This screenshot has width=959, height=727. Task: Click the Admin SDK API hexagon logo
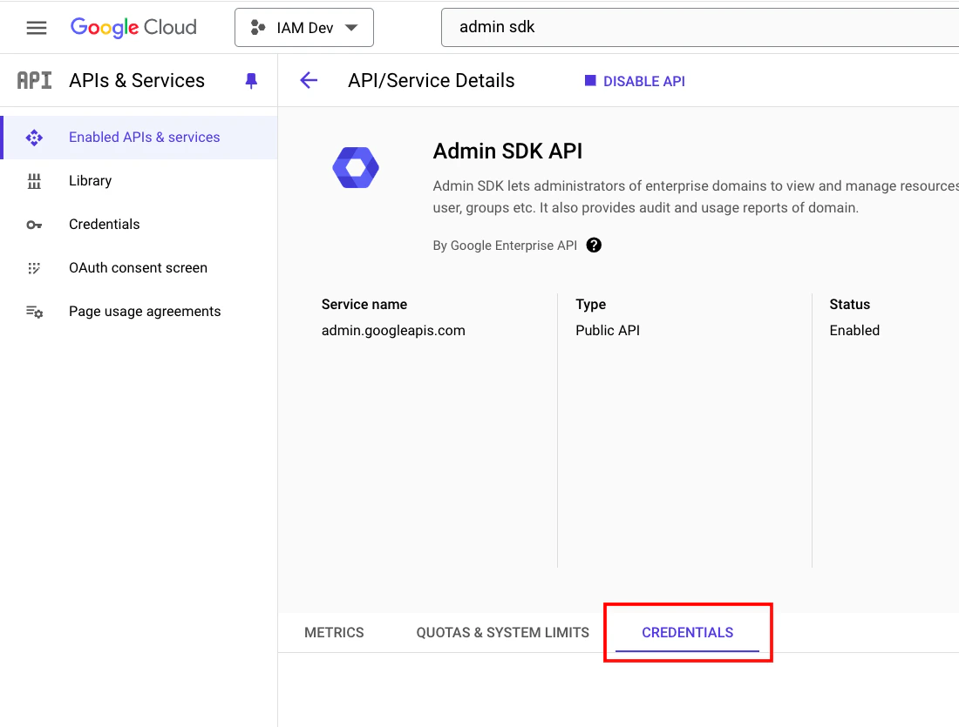click(356, 166)
